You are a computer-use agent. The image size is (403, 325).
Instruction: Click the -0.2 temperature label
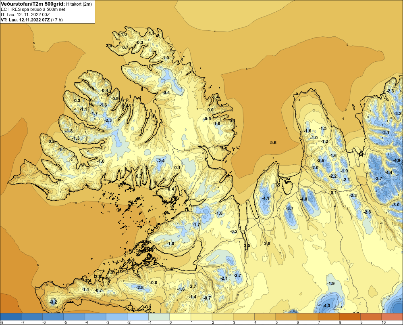point(234,231)
